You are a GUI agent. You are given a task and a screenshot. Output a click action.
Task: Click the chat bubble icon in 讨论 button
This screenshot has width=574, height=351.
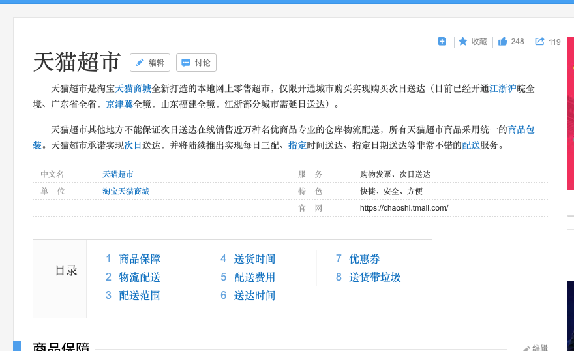pos(186,63)
